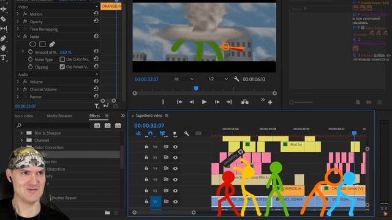Viewport: 392px width, 220px height.
Task: Lock track V5
Action: click(x=146, y=157)
